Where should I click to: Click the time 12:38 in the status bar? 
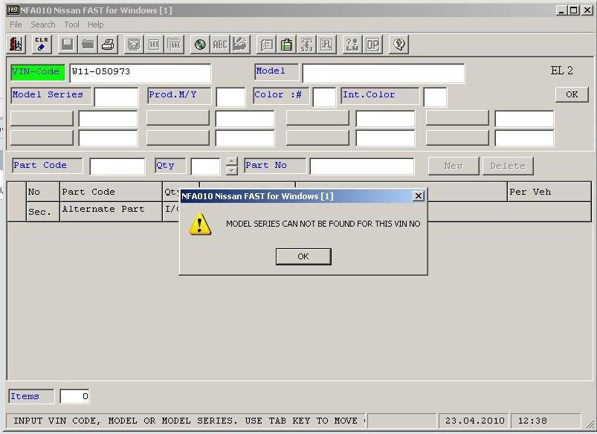pyautogui.click(x=532, y=421)
